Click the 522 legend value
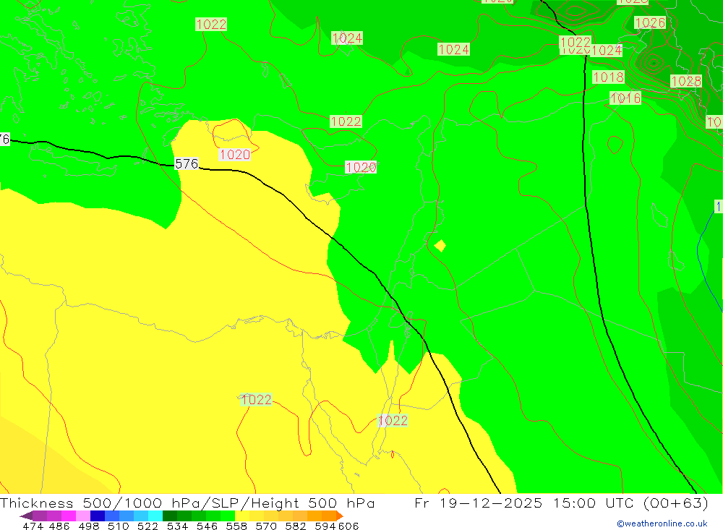The image size is (723, 530). point(147,526)
